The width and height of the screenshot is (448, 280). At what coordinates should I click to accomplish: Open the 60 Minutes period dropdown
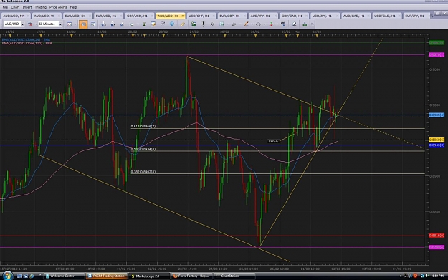click(60, 24)
